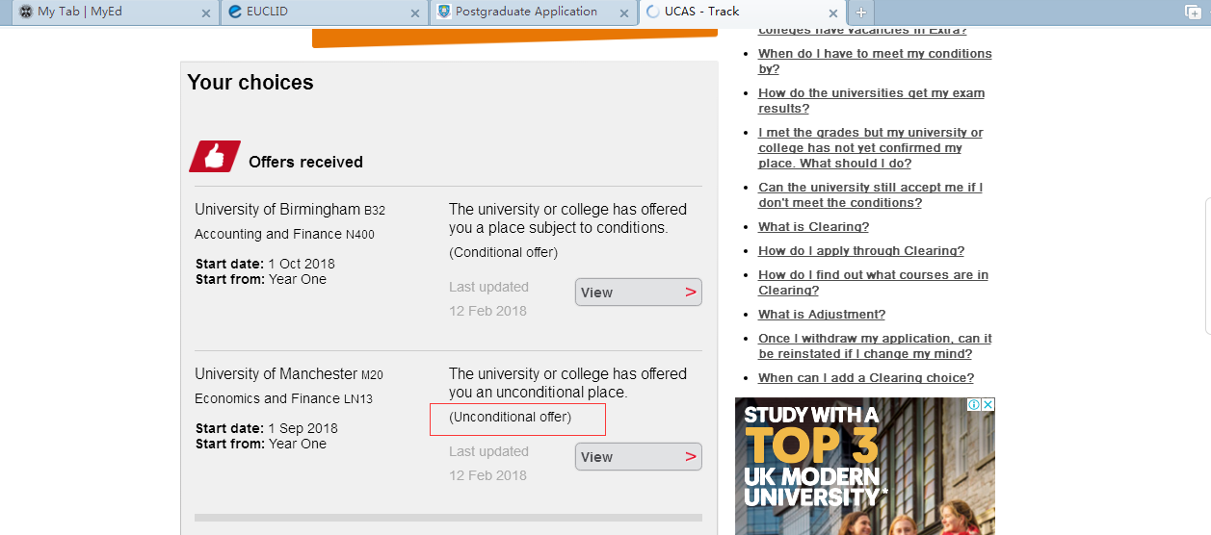Open the 'What is Clearing?' link

[813, 227]
